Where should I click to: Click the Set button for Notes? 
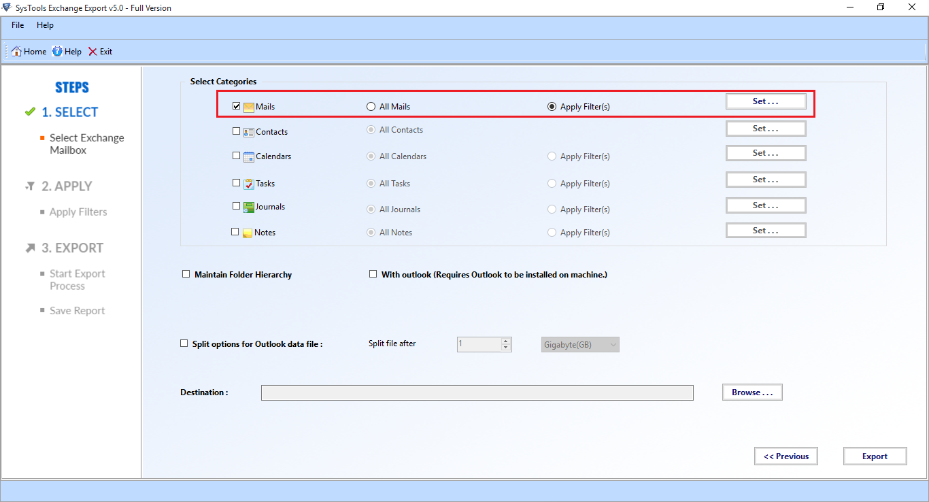tap(766, 231)
